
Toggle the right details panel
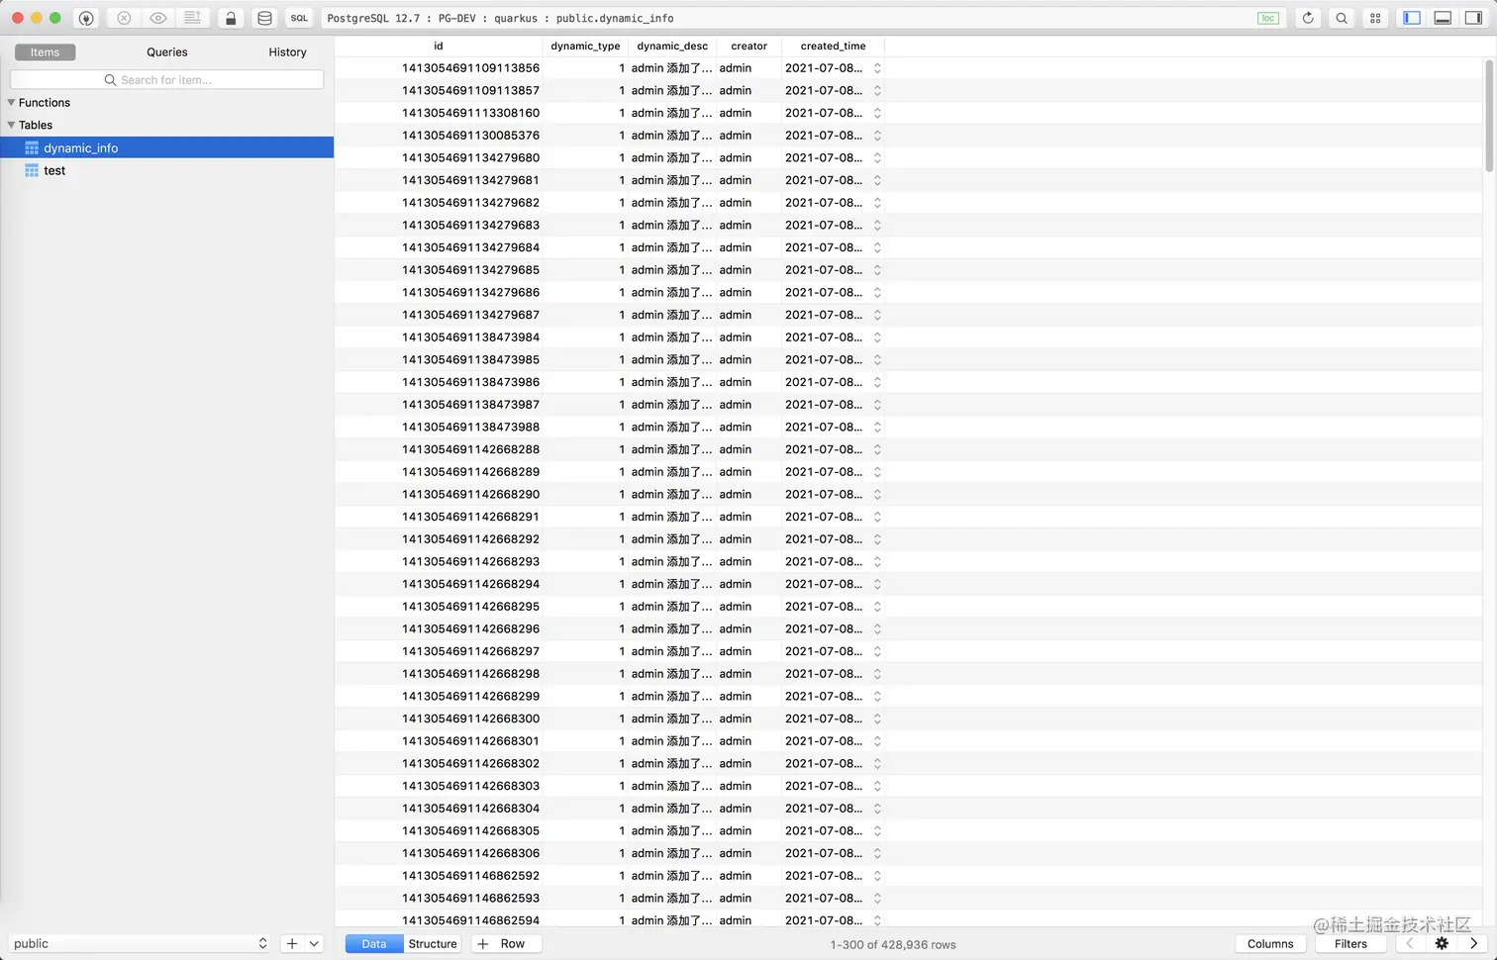[1473, 18]
